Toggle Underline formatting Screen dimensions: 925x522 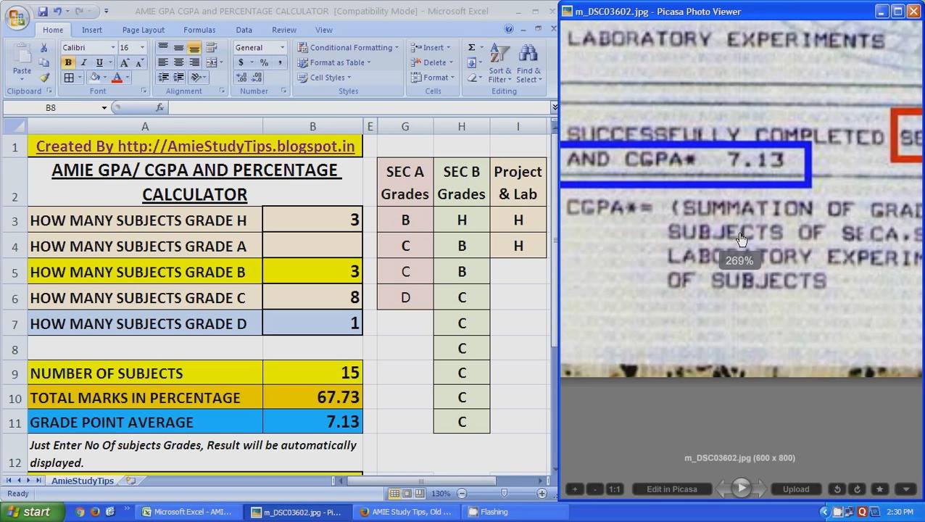click(x=99, y=63)
